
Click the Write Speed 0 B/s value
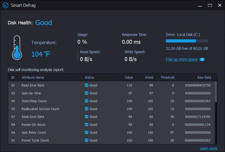tap(130, 59)
